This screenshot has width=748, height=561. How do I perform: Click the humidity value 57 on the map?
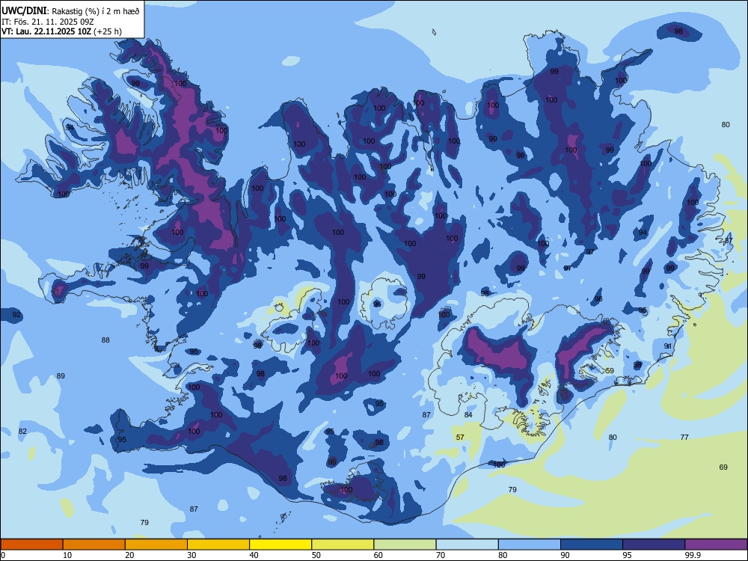460,437
